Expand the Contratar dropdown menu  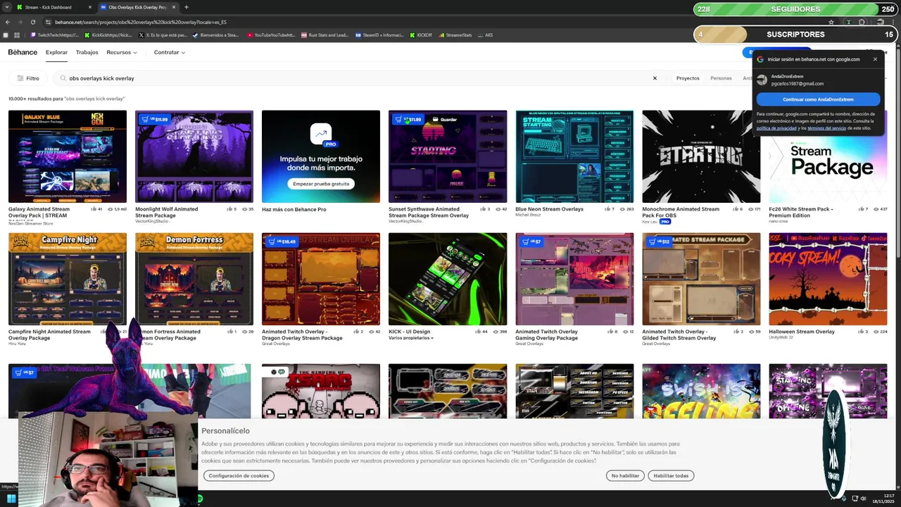[170, 52]
